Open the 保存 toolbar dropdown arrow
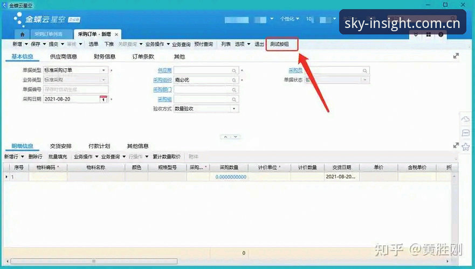475x269 pixels. click(x=44, y=44)
